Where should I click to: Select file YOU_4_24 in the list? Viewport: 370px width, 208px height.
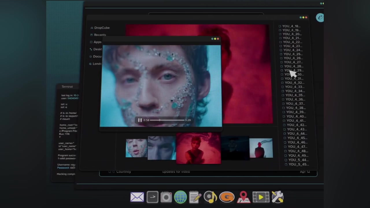[x=293, y=50]
